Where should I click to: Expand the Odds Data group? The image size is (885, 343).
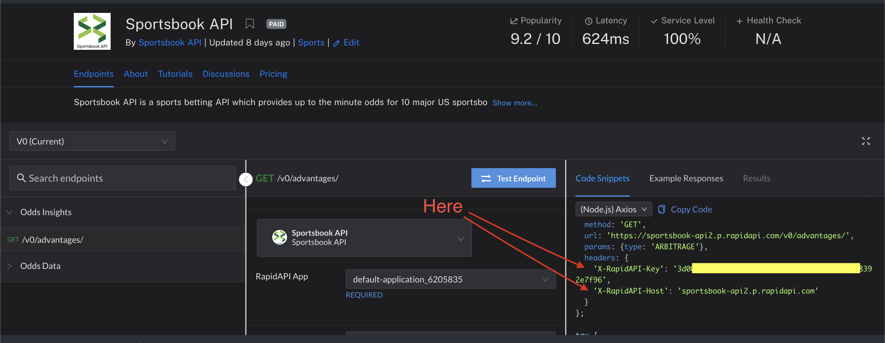pyautogui.click(x=10, y=266)
